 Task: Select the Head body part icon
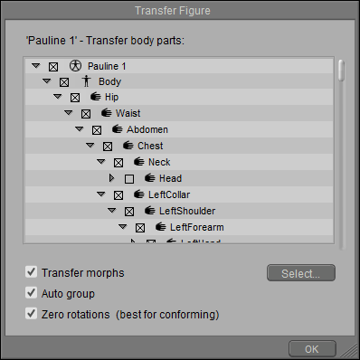(150, 178)
